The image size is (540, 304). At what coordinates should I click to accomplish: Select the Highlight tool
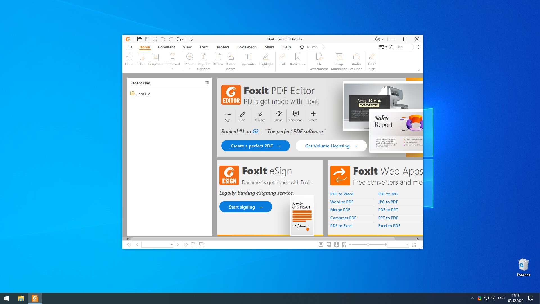(x=266, y=60)
